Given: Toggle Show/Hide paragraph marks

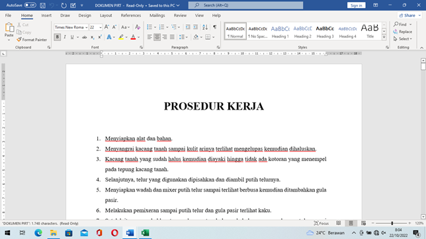Looking at the screenshot, I should pos(214,27).
